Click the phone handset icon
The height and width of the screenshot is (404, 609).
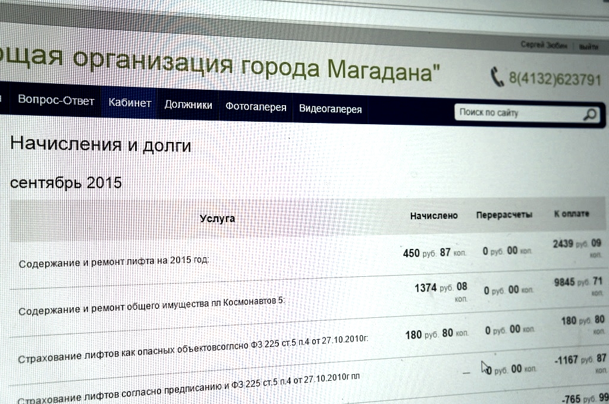click(495, 75)
